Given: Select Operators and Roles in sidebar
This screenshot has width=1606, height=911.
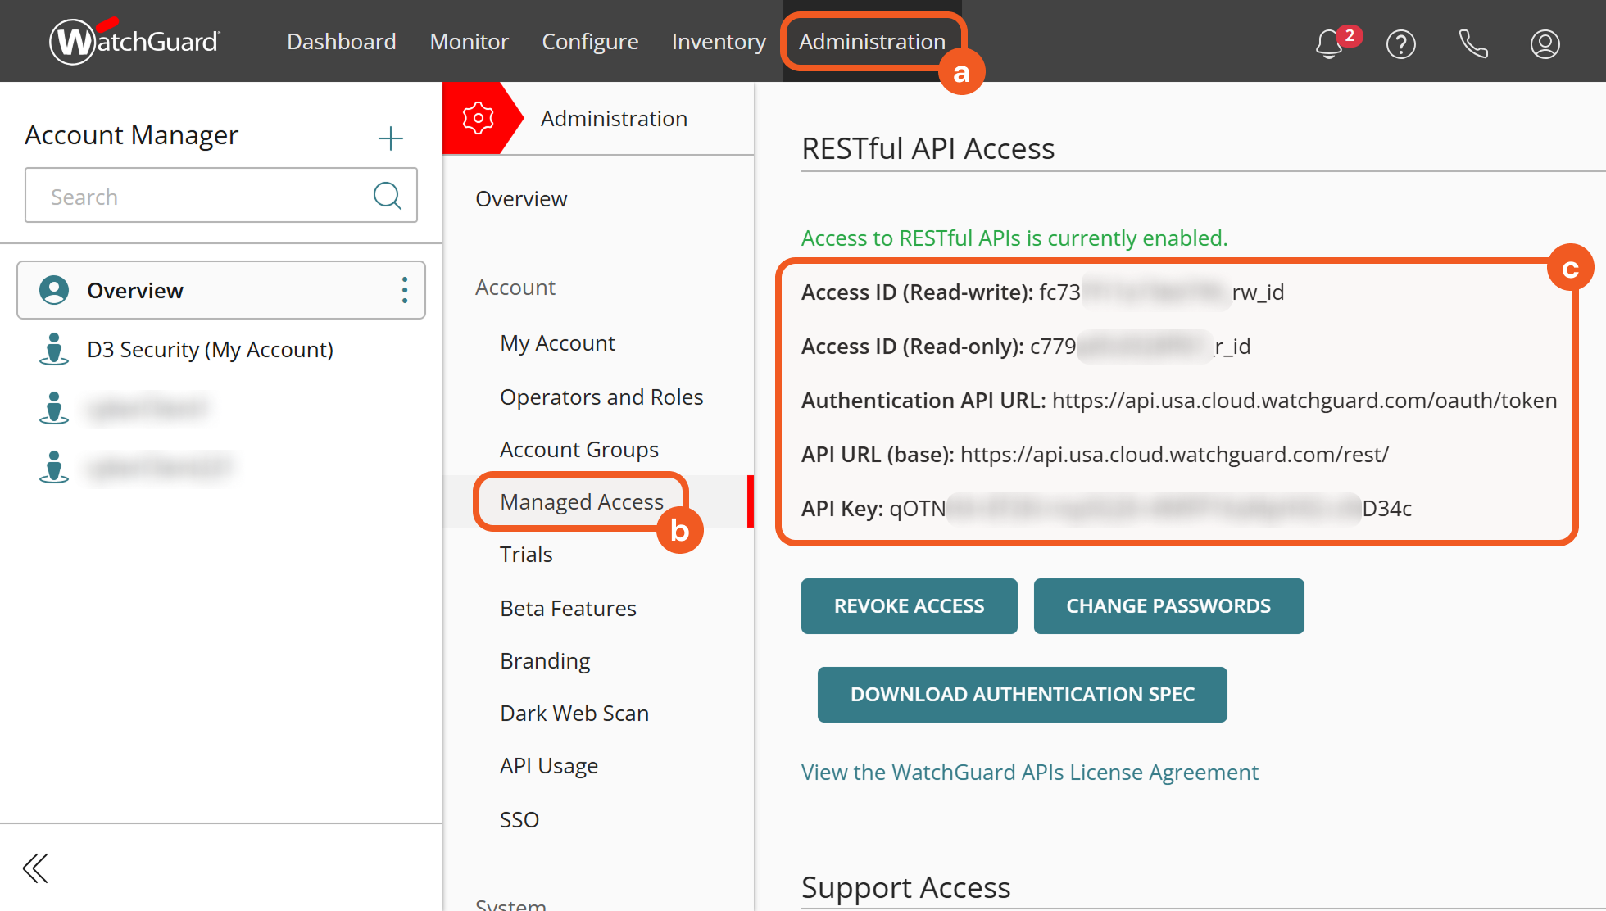Looking at the screenshot, I should tap(601, 397).
